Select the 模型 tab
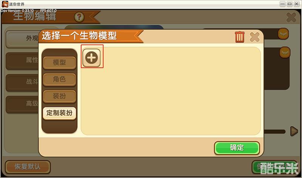The height and width of the screenshot is (178, 302). coord(59,62)
